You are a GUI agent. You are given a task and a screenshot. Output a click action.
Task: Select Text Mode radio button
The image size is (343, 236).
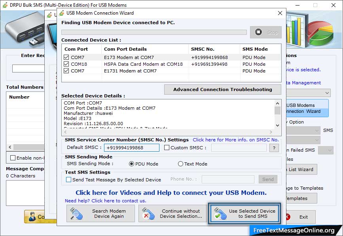click(x=180, y=164)
